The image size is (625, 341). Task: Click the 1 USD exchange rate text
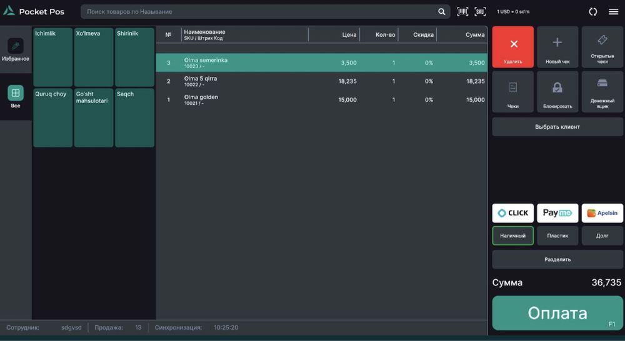513,11
